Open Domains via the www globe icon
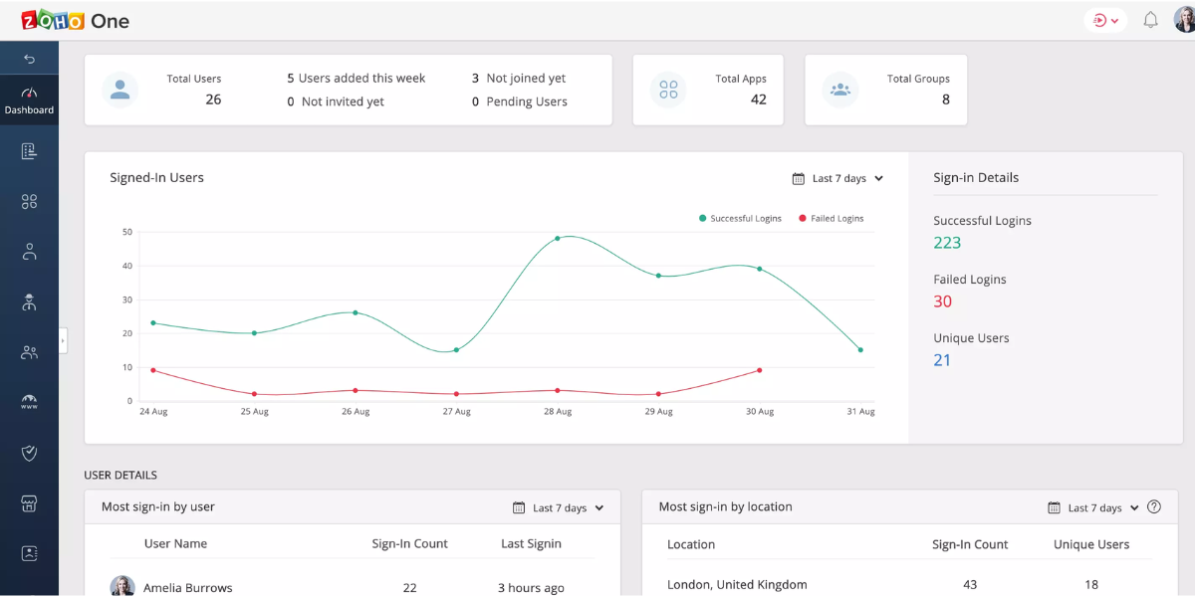This screenshot has width=1195, height=597. click(x=29, y=401)
